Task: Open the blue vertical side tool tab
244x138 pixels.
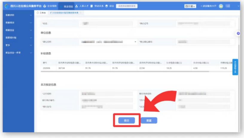Action: [235, 67]
